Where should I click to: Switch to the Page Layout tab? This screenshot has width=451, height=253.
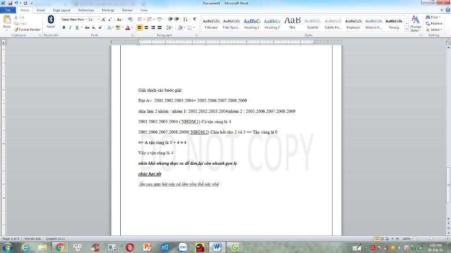(62, 10)
